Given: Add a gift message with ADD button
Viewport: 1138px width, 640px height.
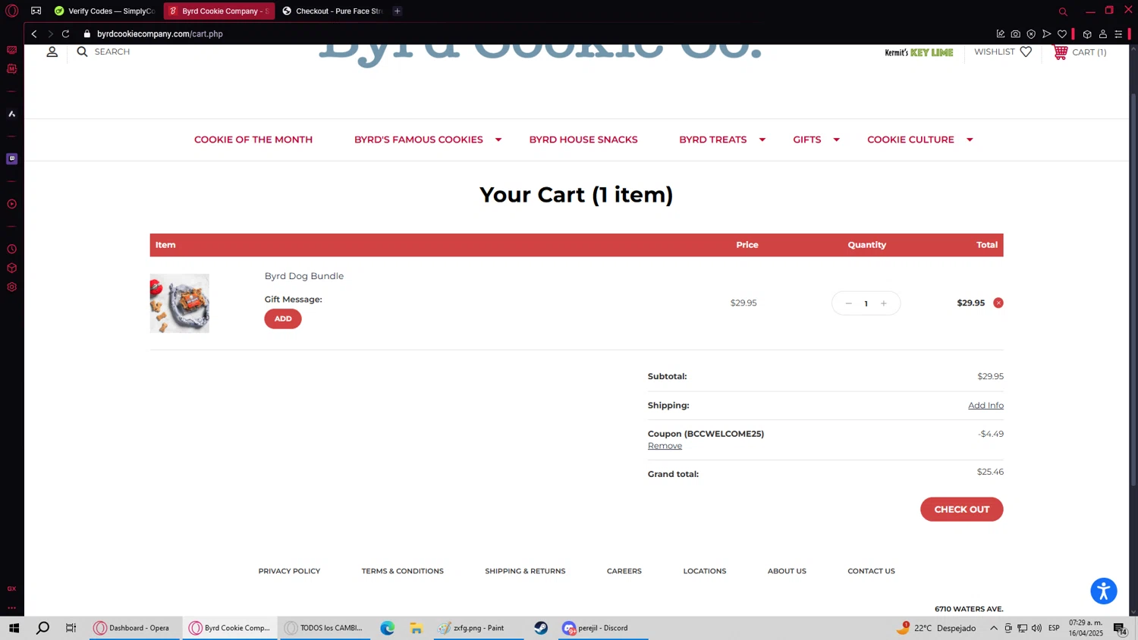Looking at the screenshot, I should tap(283, 318).
